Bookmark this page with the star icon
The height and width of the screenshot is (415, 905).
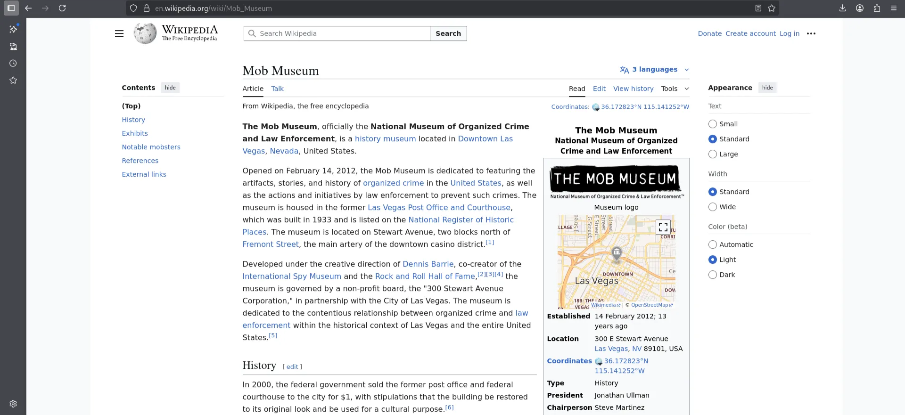tap(772, 8)
